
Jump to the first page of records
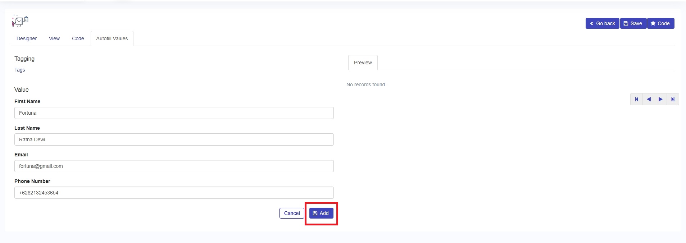click(x=636, y=99)
